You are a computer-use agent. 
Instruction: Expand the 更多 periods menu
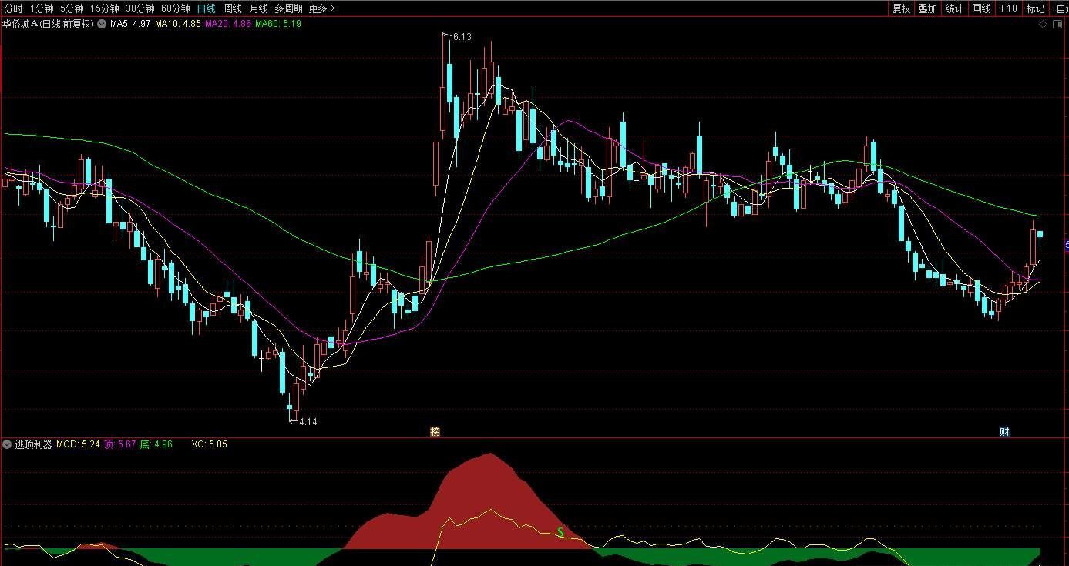click(x=321, y=8)
